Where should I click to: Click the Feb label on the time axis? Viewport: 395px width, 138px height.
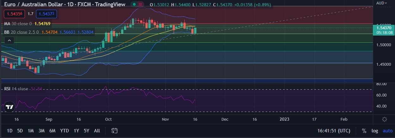coord(344,119)
